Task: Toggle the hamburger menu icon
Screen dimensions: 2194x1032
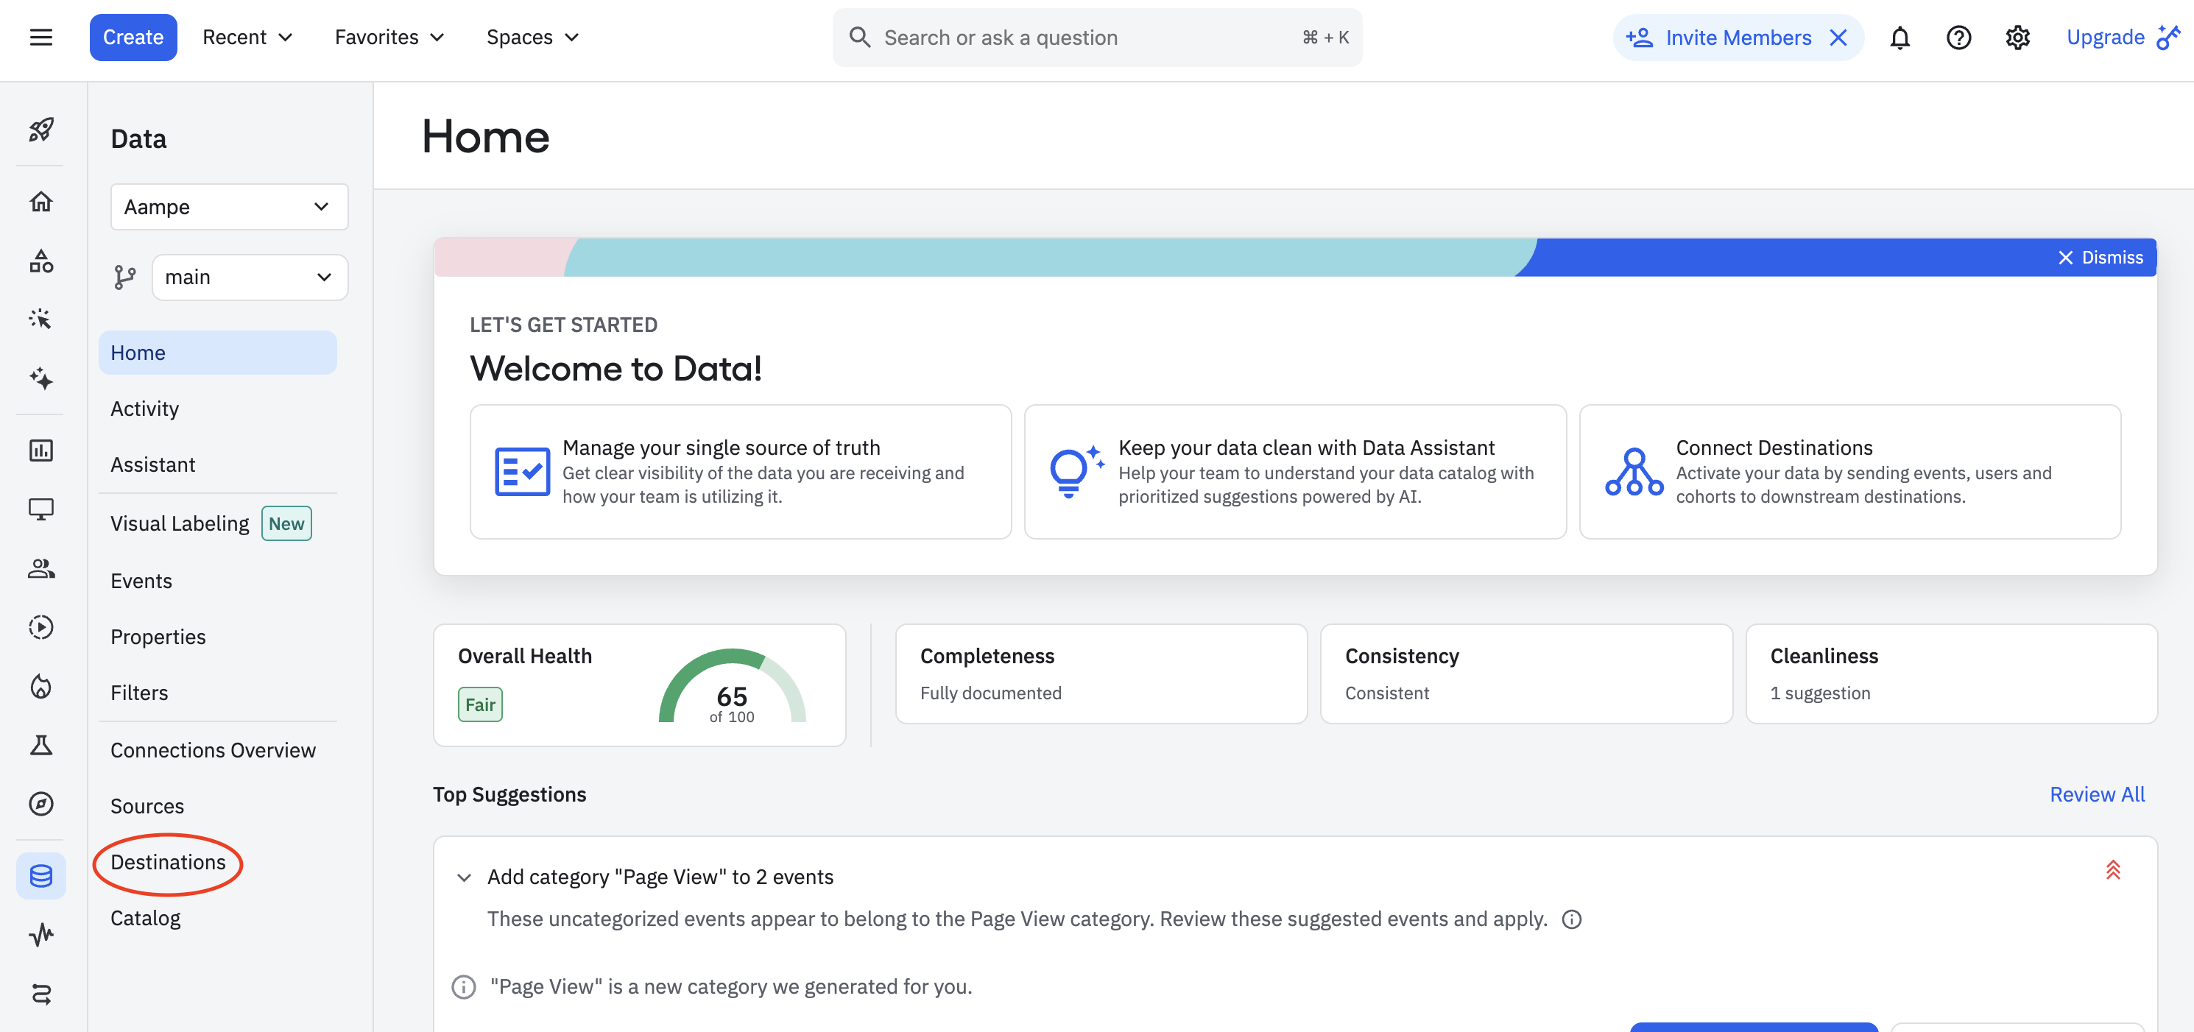Action: coord(41,38)
